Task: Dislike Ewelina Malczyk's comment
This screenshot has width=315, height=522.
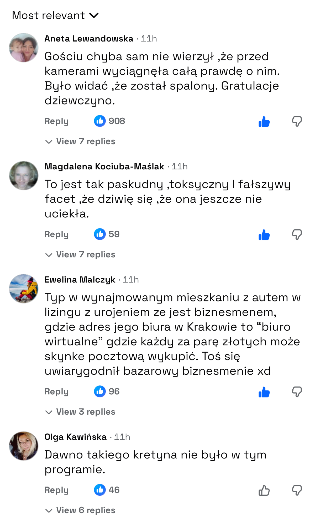Action: click(x=297, y=392)
